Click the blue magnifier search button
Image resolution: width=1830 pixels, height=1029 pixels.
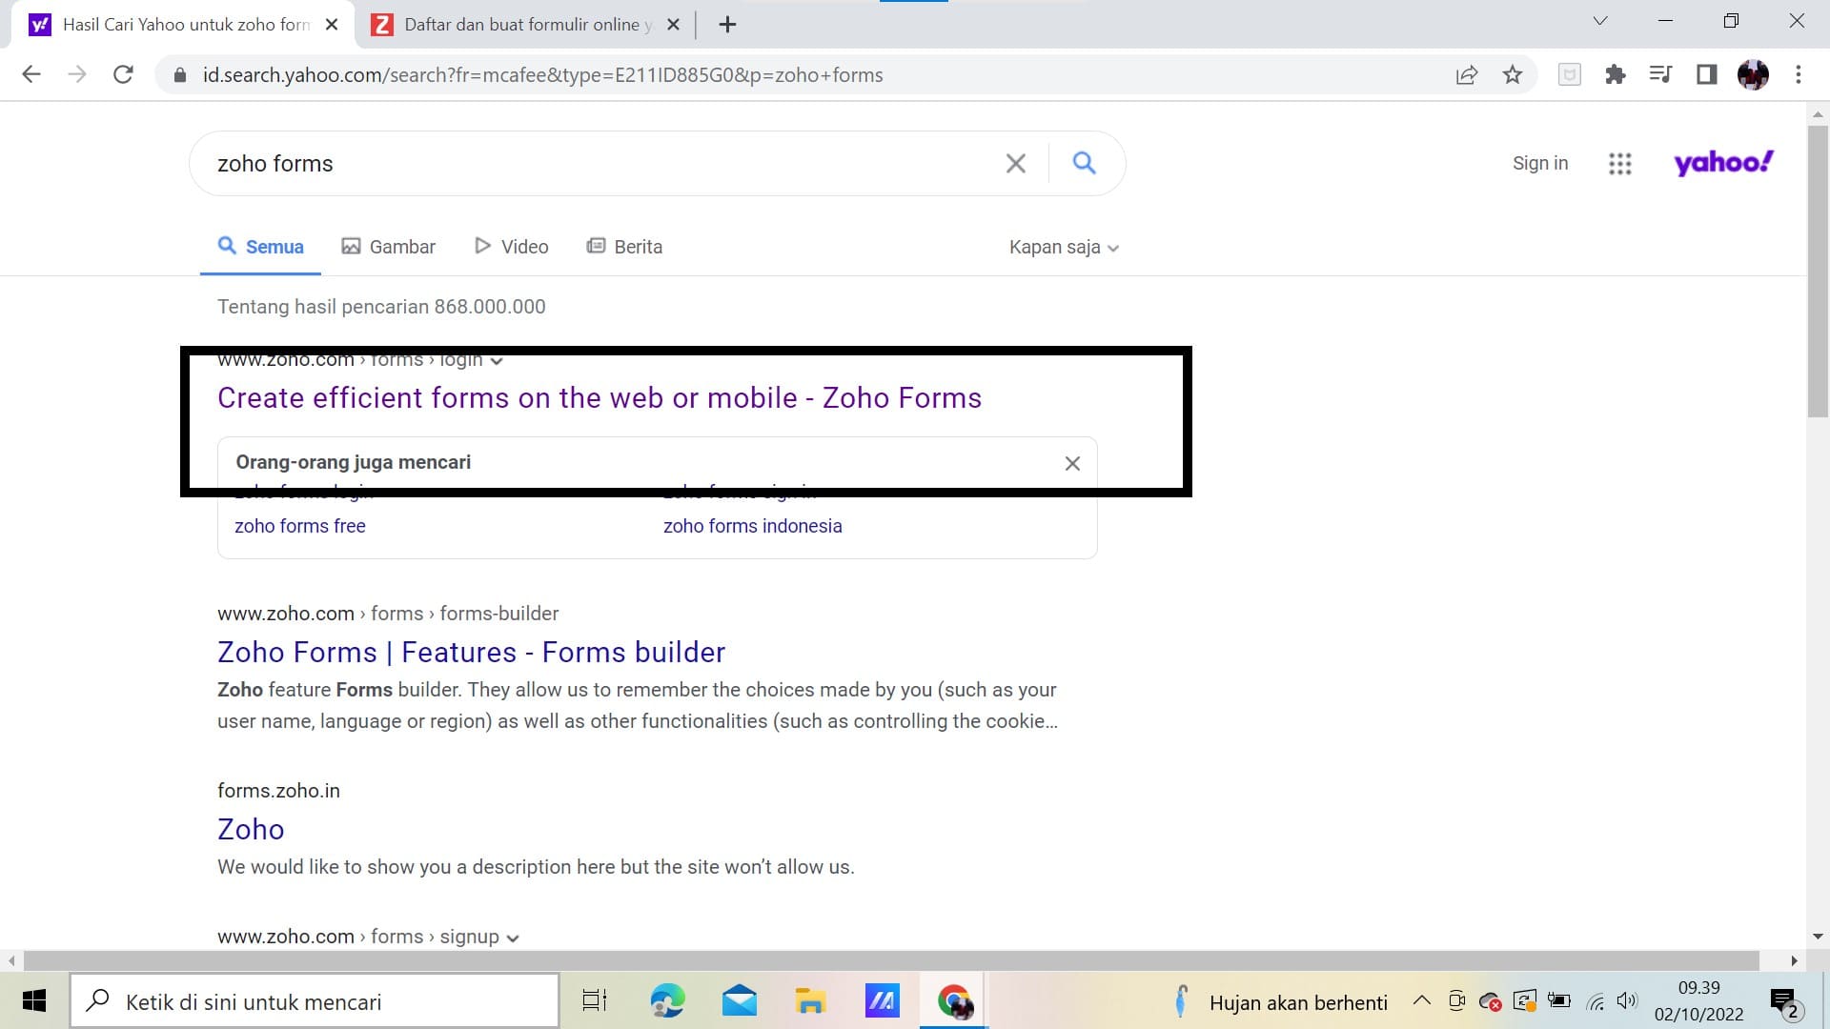(1084, 163)
